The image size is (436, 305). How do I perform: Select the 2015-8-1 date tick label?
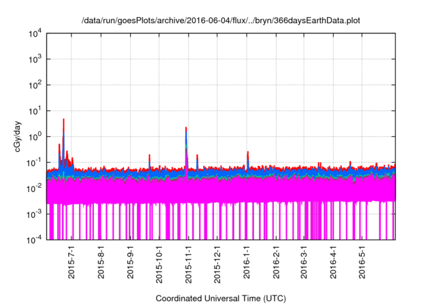click(101, 261)
